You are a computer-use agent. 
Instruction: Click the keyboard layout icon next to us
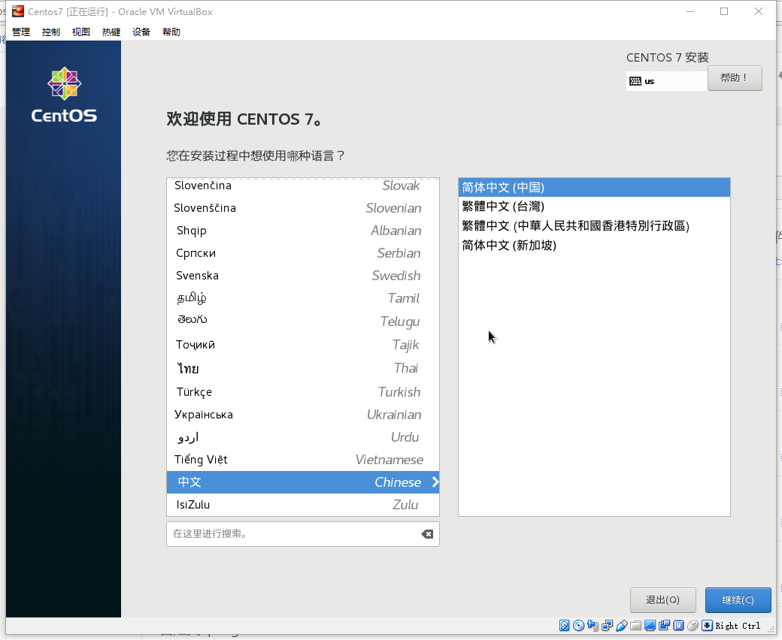pyautogui.click(x=635, y=81)
